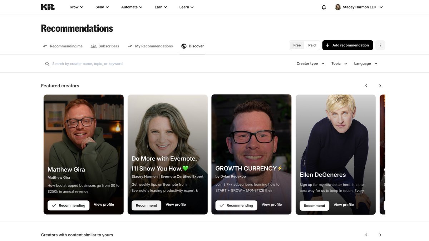
Task: Click the arrow icon beside My Recommendations
Action: (130, 46)
